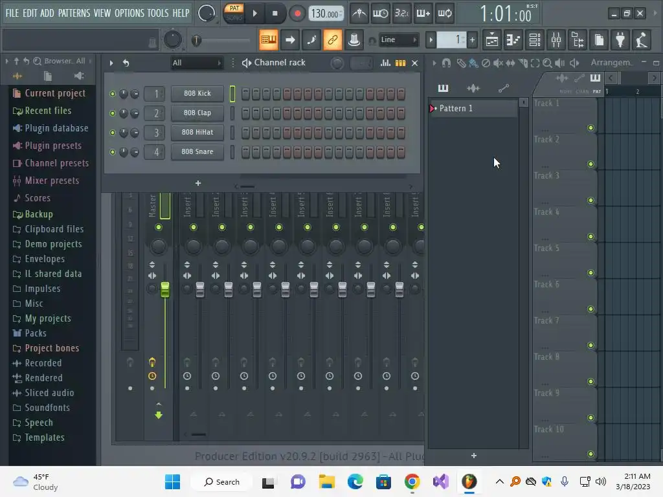663x497 pixels.
Task: Mute the 808 Clap channel
Action: (113, 113)
